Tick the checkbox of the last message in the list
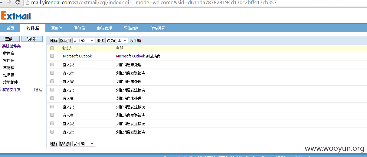 [52, 132]
